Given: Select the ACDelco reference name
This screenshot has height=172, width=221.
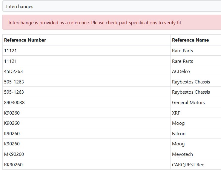Looking at the screenshot, I should (x=181, y=71).
